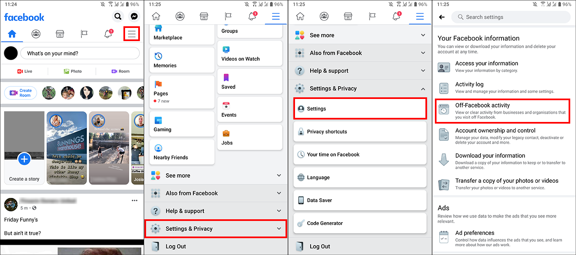
Task: Open Account ownership and control
Action: tap(504, 136)
